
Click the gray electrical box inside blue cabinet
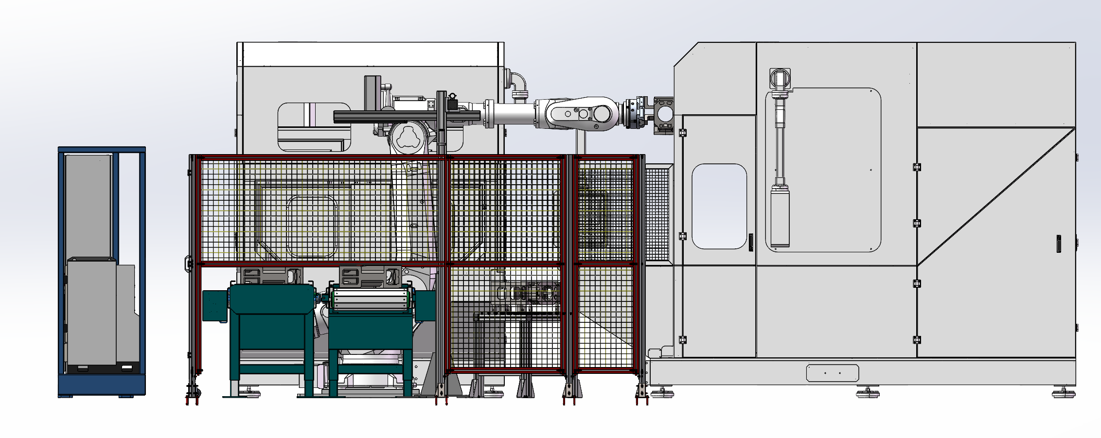pos(91,311)
